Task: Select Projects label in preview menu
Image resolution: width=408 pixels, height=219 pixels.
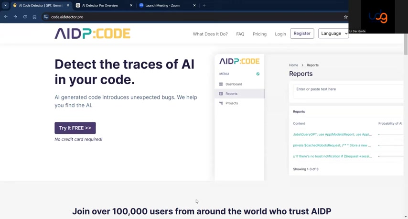Action: tap(232, 103)
